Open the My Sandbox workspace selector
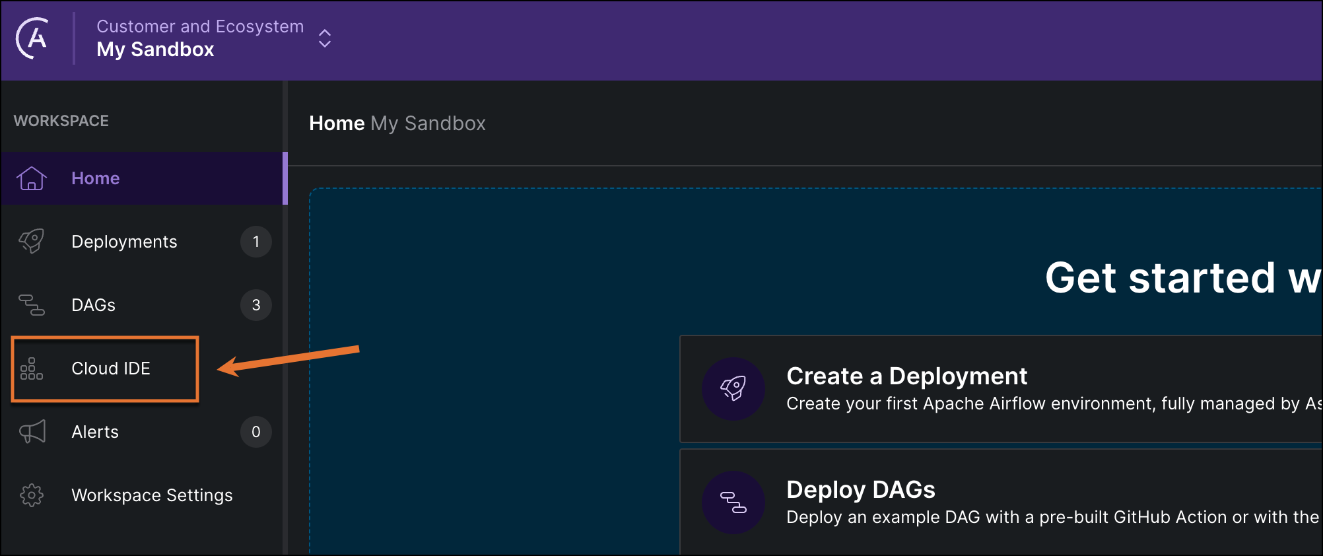The image size is (1323, 556). [x=155, y=49]
